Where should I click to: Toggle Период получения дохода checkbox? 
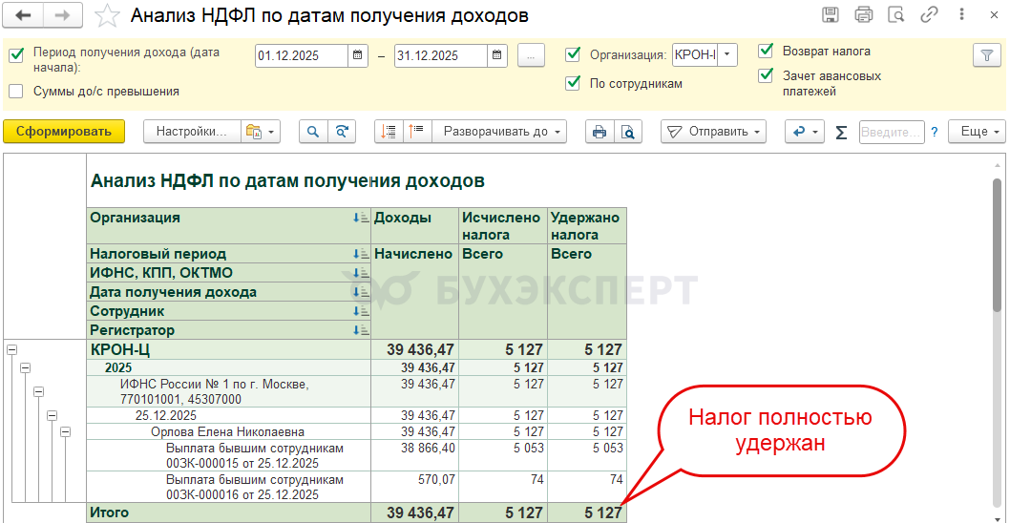16,56
